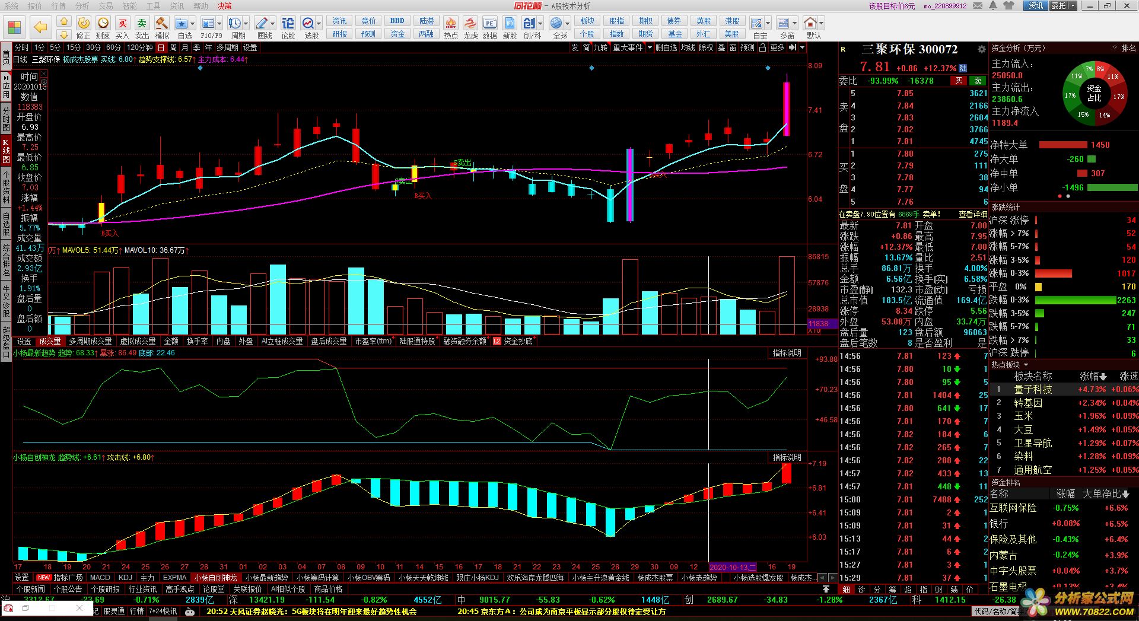Expand the 创/科 dropdown arrow
Image resolution: width=1139 pixels, height=621 pixels.
(x=540, y=24)
